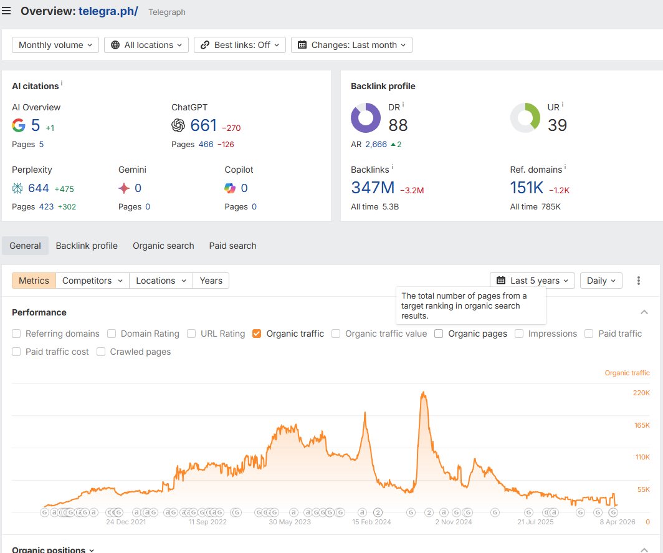The height and width of the screenshot is (553, 663).
Task: Enable the Referring domains checkbox
Action: 16,334
